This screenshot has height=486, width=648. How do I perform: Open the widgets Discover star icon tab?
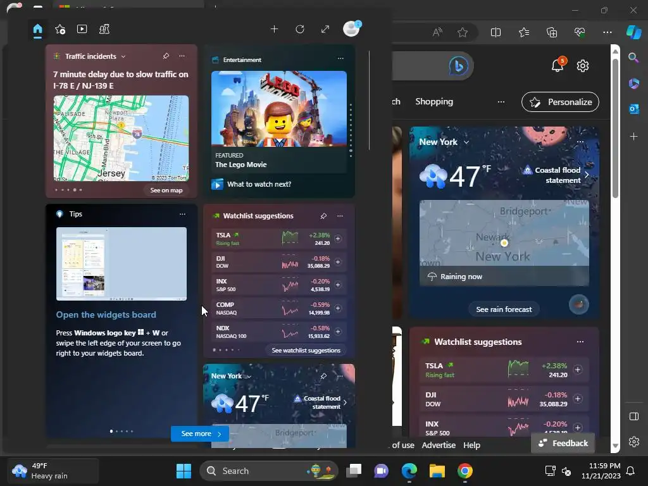click(x=60, y=29)
